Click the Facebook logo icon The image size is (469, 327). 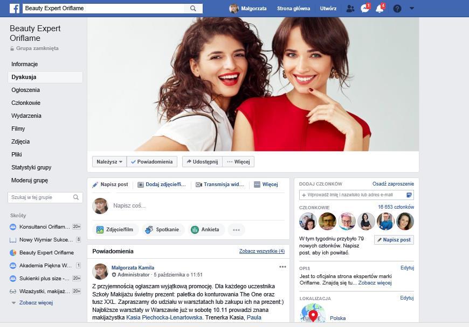tap(15, 9)
